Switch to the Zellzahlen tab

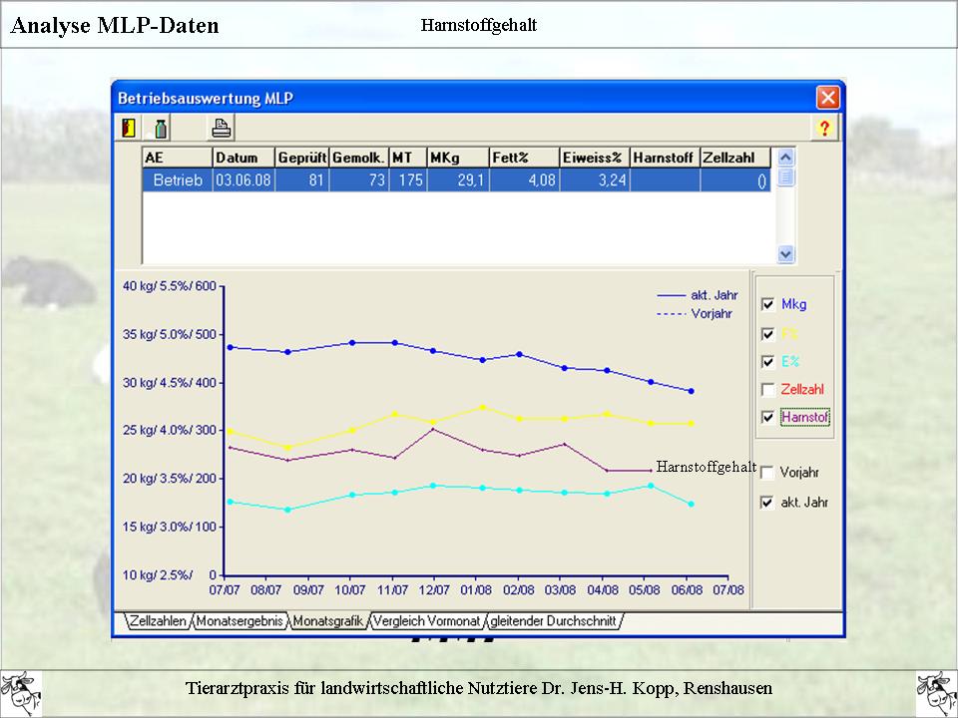tap(158, 621)
